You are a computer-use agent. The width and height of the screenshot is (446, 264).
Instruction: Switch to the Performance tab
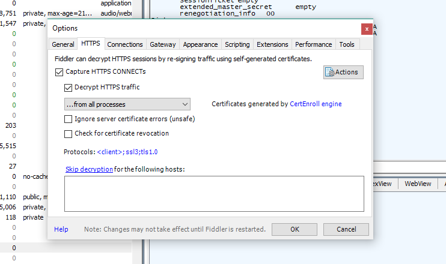[x=313, y=44]
